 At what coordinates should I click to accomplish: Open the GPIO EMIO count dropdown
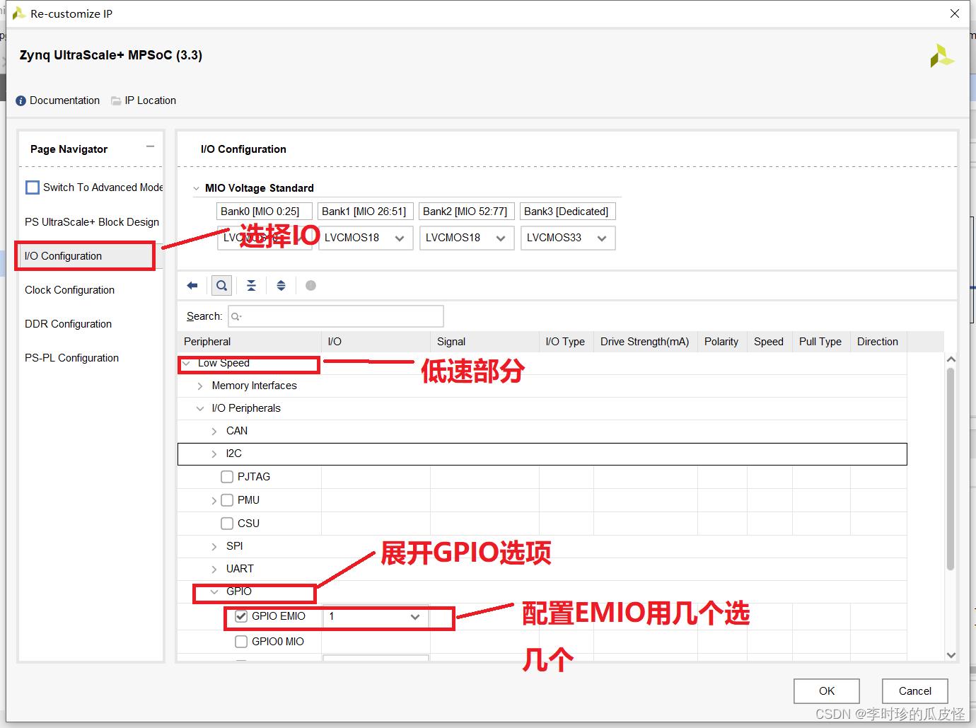[x=415, y=617]
